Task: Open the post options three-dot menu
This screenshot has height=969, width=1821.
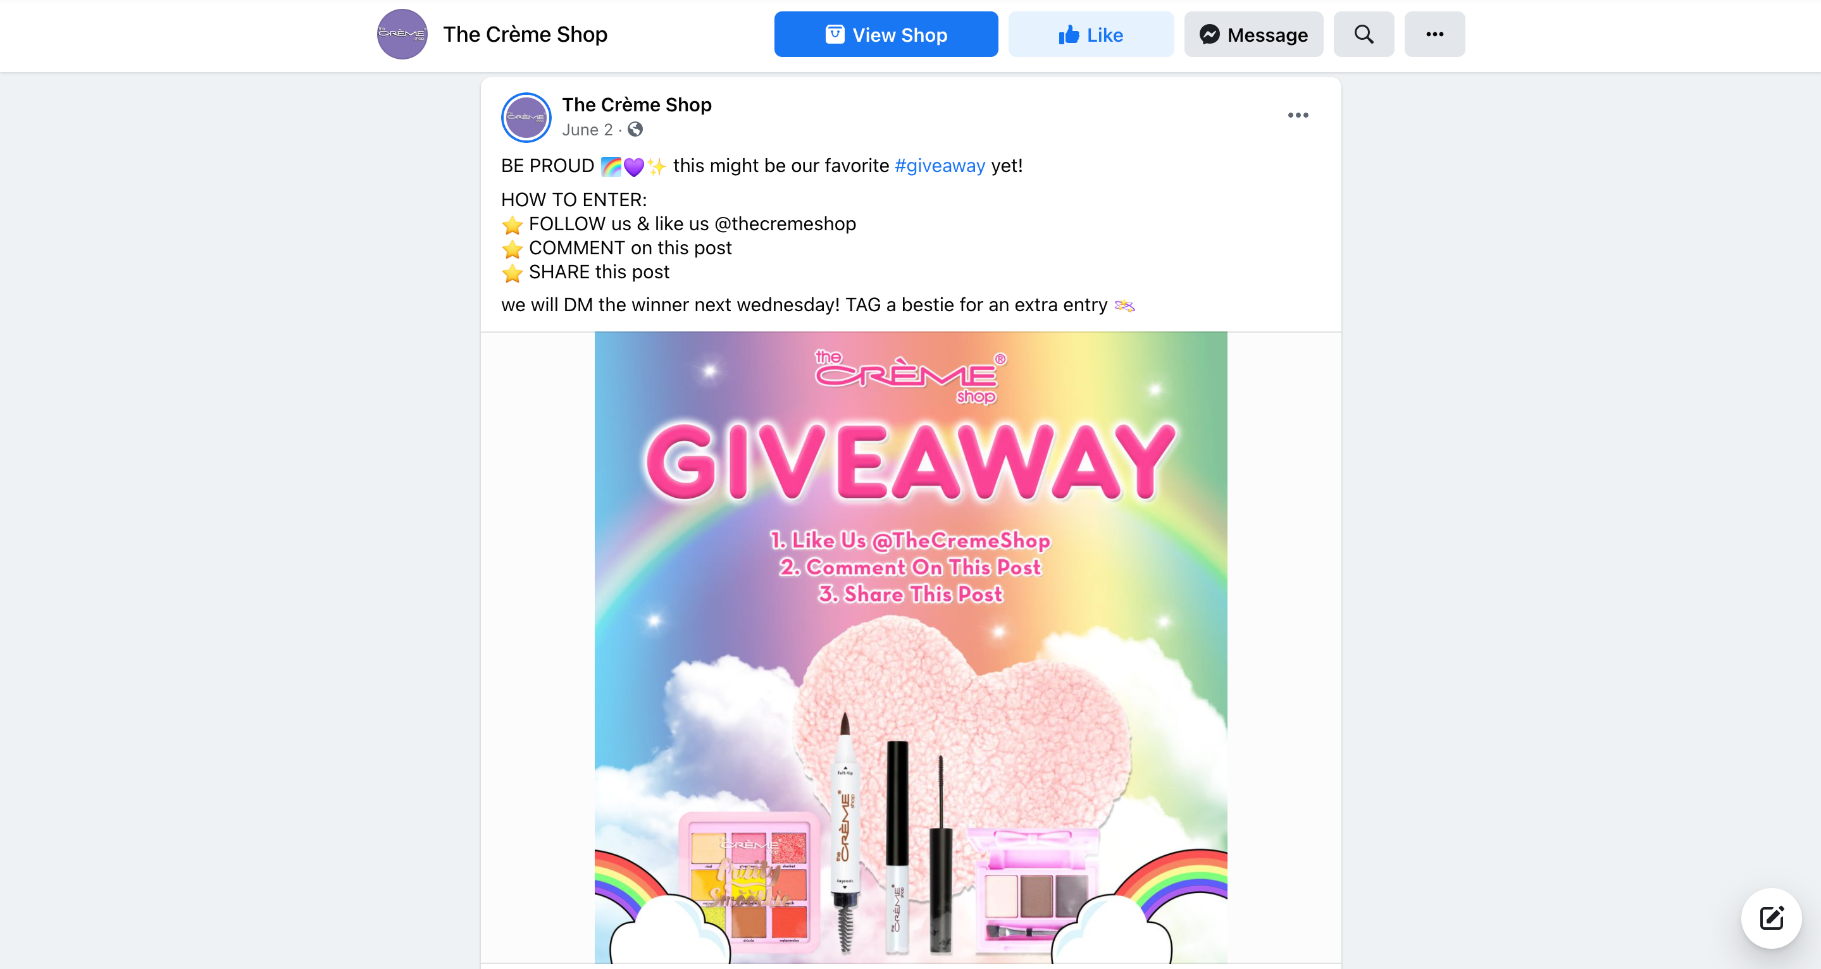Action: [x=1297, y=115]
